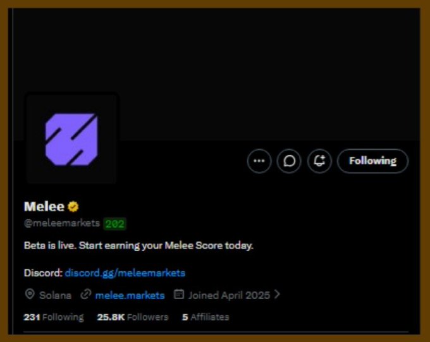The width and height of the screenshot is (430, 342).
Task: Click the Melee display name
Action: 44,207
